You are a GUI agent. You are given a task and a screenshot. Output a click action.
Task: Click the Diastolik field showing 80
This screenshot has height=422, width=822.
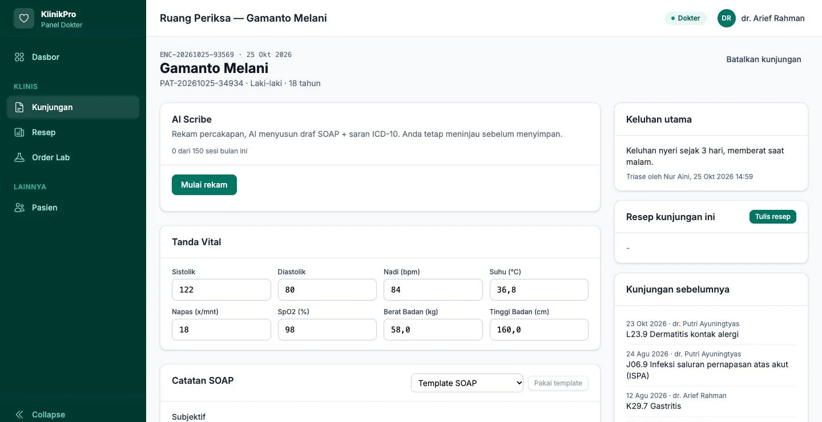point(327,290)
